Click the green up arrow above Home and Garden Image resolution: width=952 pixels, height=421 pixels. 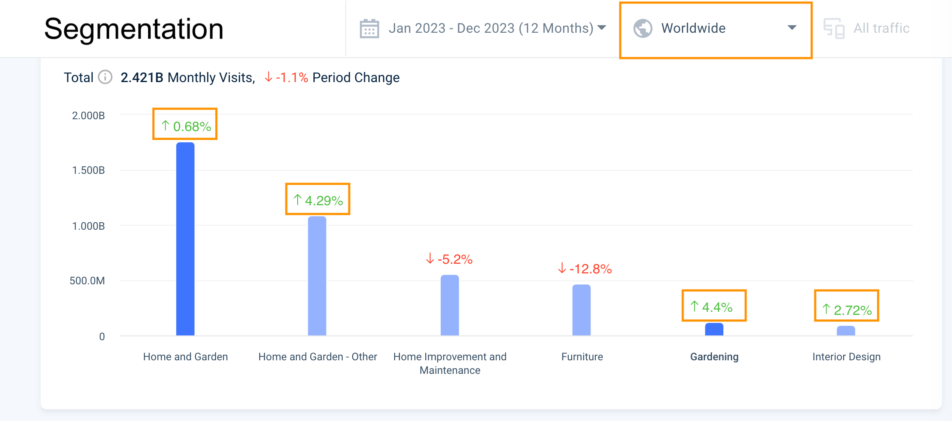pyautogui.click(x=165, y=126)
